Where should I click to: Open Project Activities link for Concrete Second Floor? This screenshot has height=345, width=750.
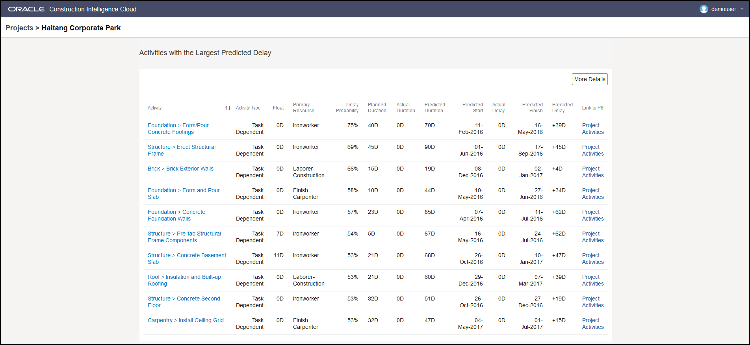(593, 302)
